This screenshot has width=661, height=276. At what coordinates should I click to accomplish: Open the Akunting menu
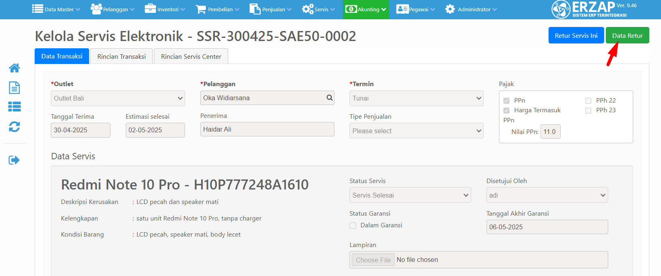click(366, 9)
